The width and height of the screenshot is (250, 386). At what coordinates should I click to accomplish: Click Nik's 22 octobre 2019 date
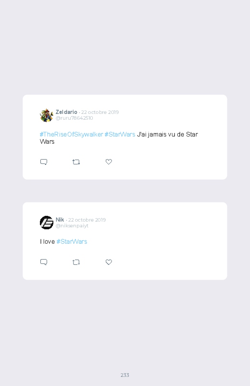87,220
